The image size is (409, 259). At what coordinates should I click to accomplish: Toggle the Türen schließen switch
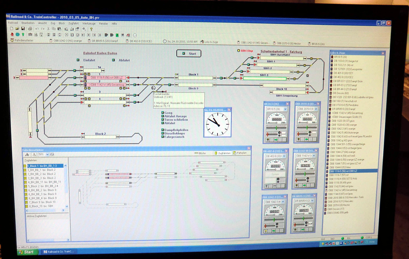[163, 119]
